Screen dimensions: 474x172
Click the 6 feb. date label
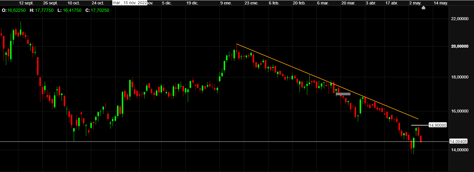274,3
